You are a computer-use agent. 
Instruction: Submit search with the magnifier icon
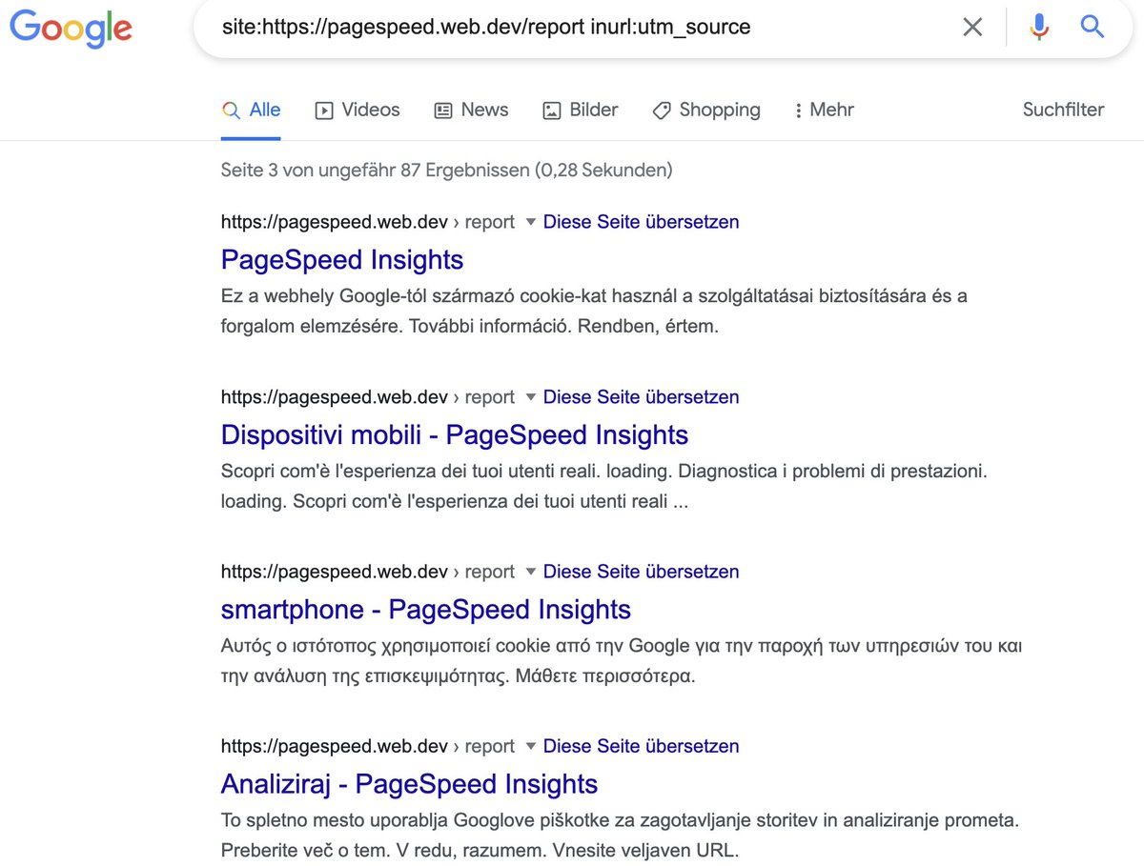(1093, 27)
